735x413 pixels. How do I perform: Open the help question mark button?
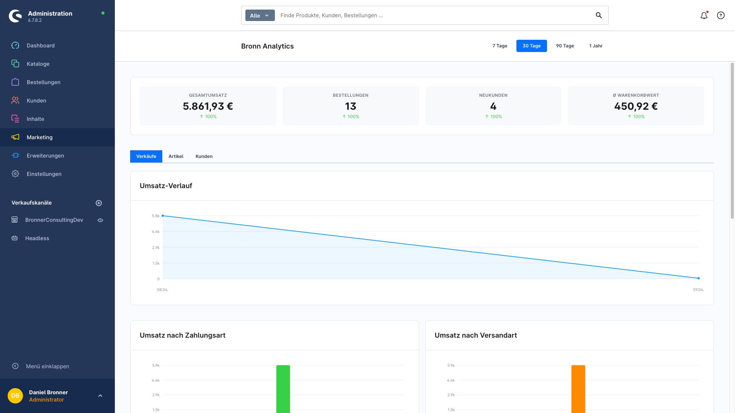tap(721, 15)
